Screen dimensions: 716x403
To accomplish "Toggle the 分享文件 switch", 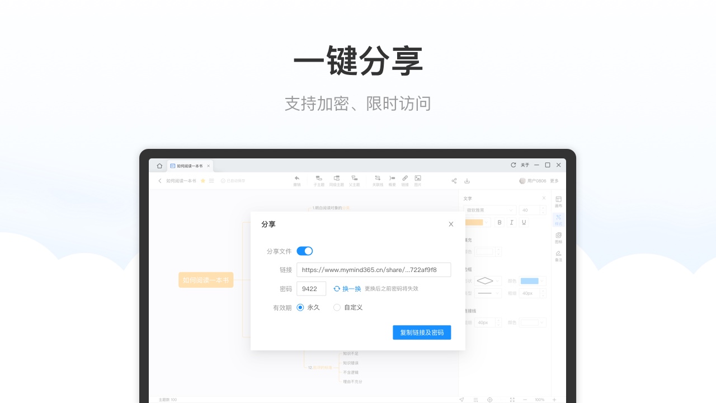I will point(305,251).
